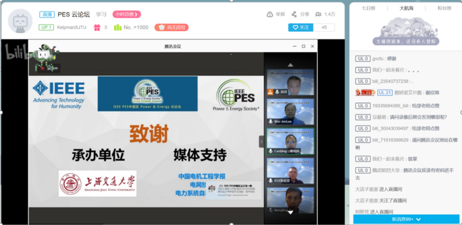Click the 举报 report warning icon
Viewport: 462px width, 225px height.
[270, 15]
